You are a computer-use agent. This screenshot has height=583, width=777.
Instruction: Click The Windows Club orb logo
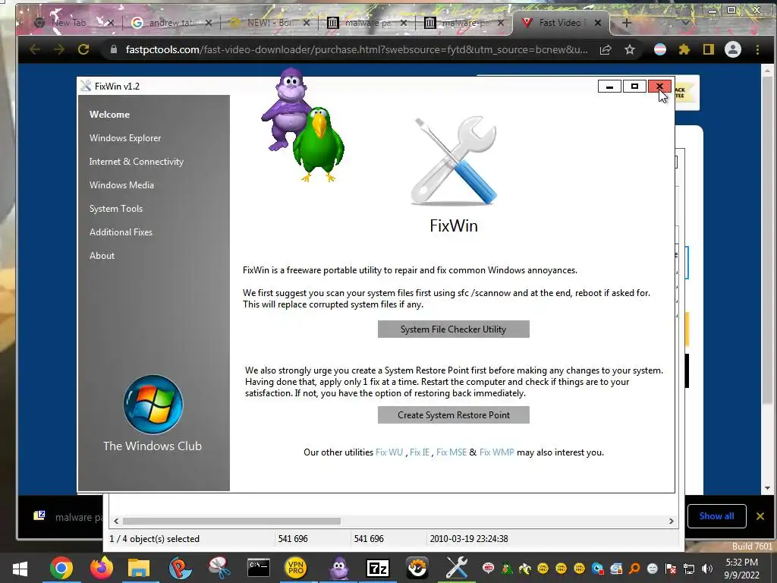pos(153,405)
